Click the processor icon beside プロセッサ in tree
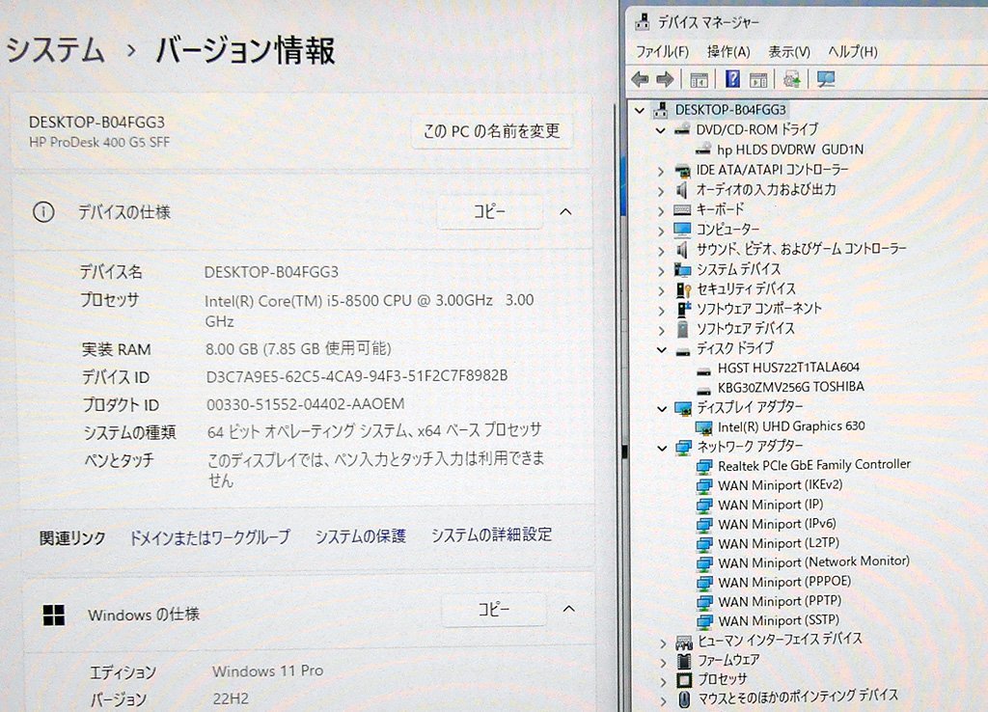This screenshot has height=712, width=988. coord(684,680)
